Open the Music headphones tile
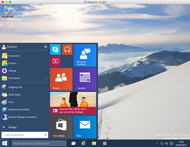Image resolution: width=190 pixels, height=147 pixels. pos(67,49)
